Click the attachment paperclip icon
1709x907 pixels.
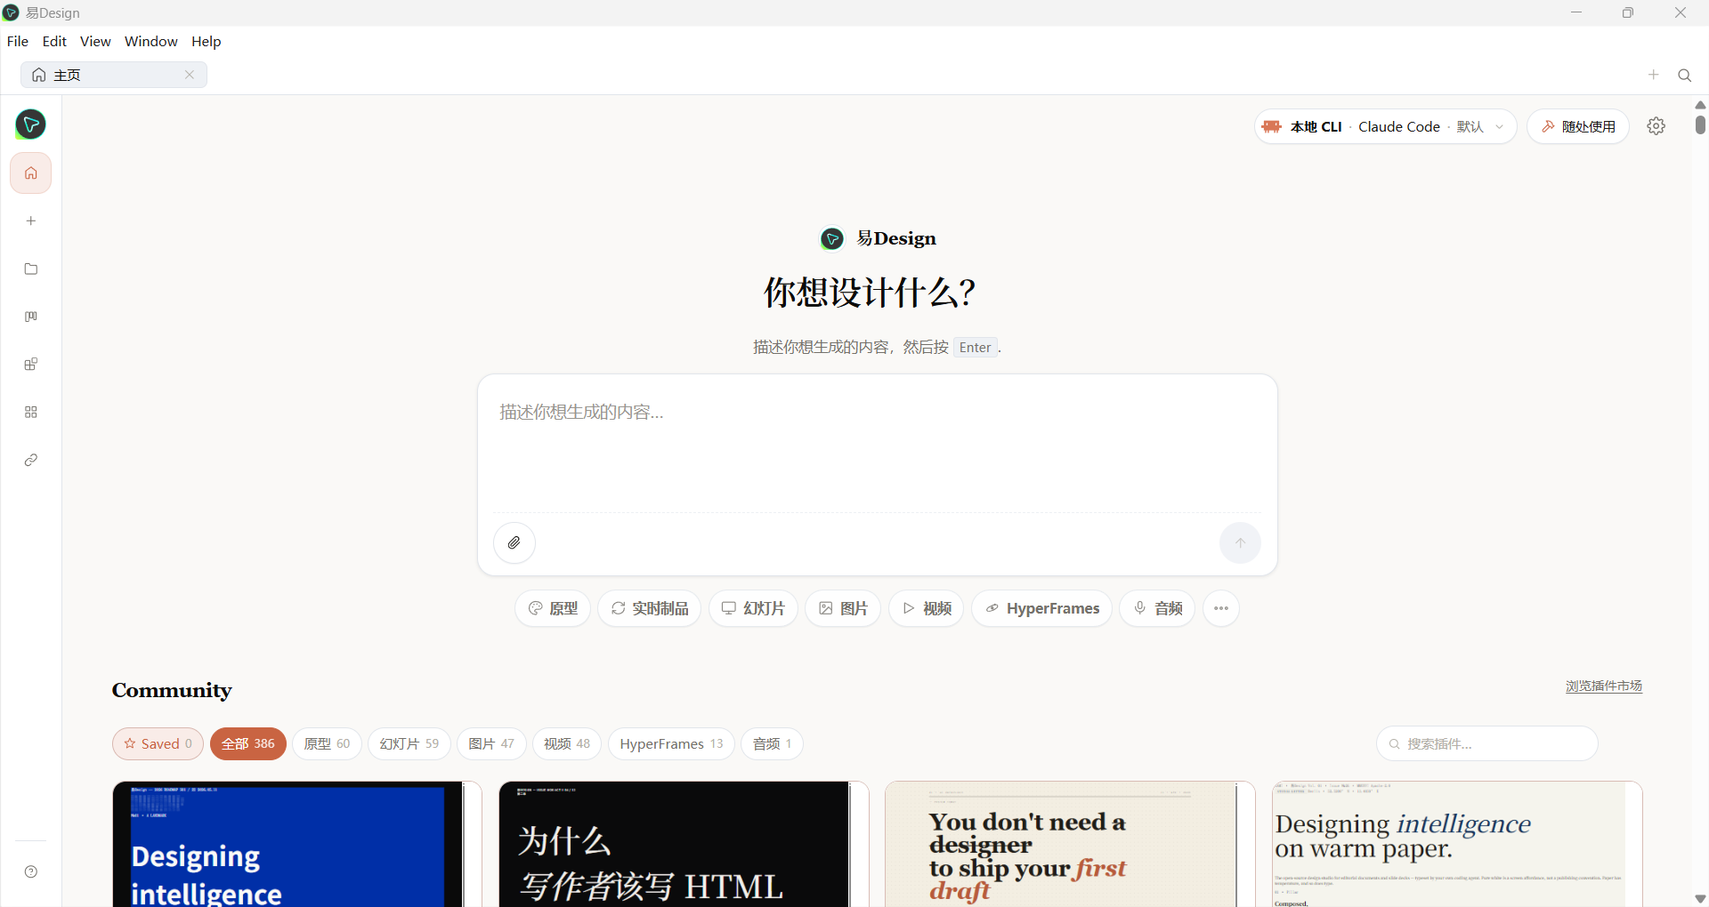[x=514, y=542]
